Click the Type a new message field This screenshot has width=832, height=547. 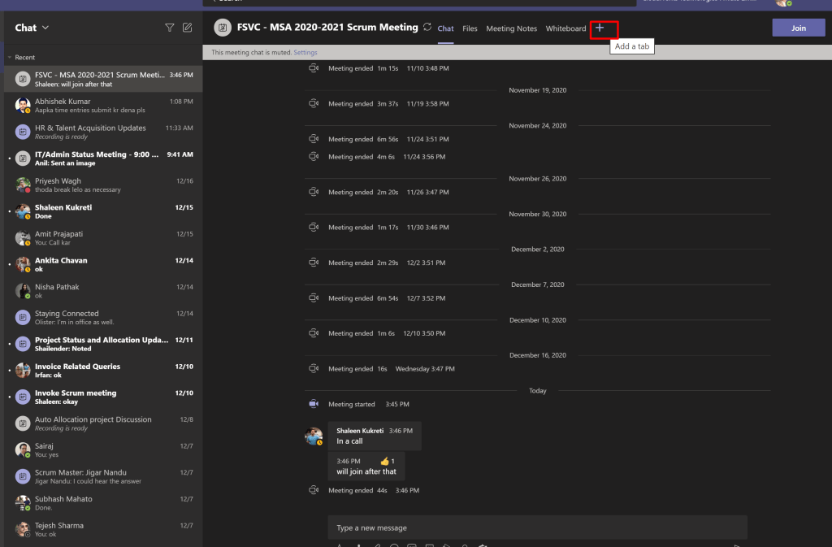[x=536, y=527]
